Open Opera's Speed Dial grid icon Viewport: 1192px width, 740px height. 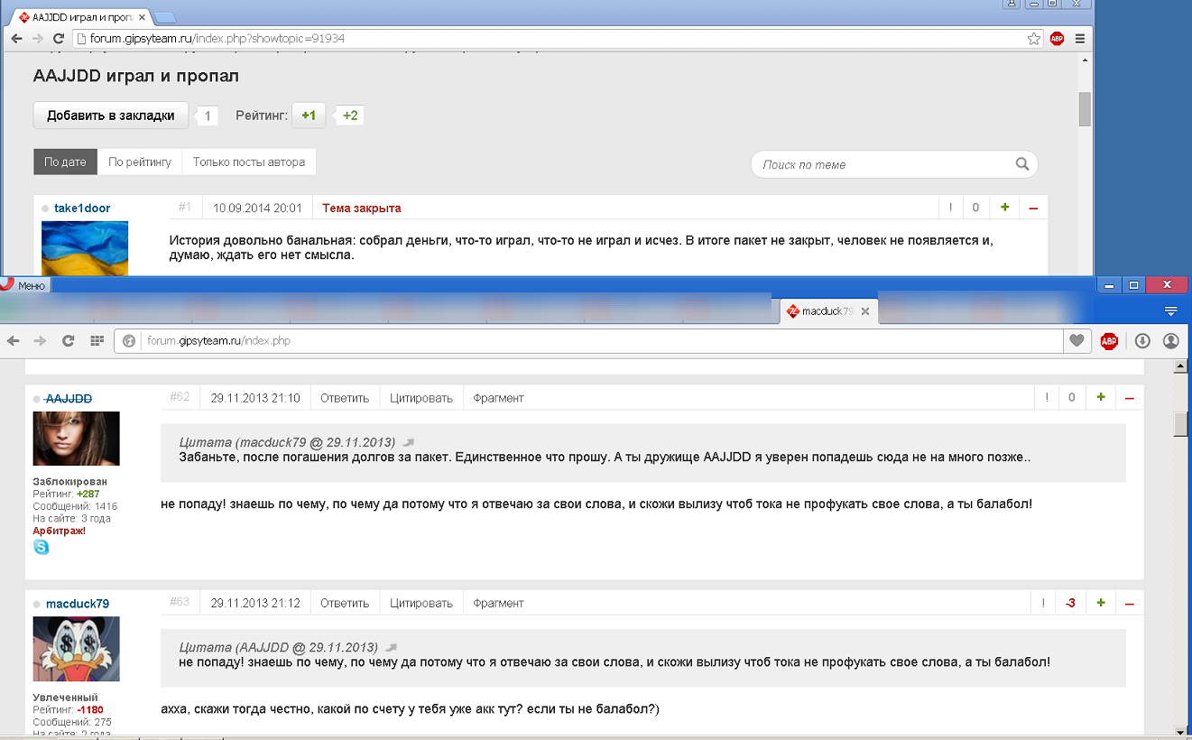click(x=97, y=340)
